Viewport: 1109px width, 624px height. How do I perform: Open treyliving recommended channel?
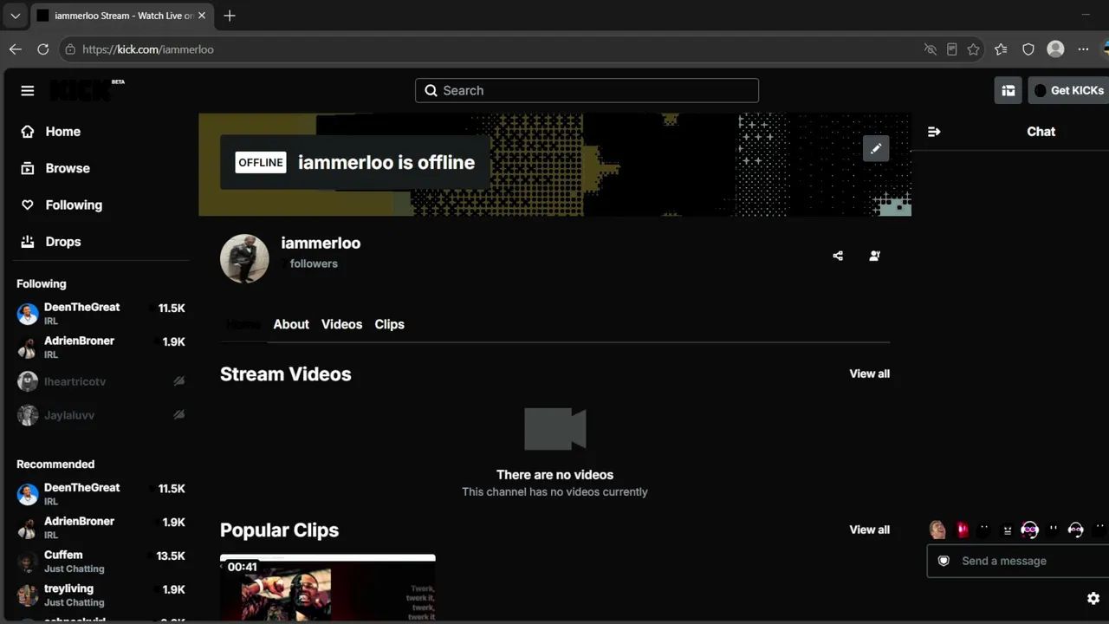[x=101, y=595]
